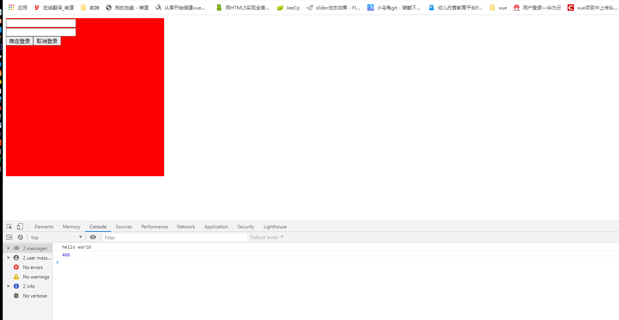The image size is (619, 320).
Task: Hide the console sidebar with toggle icon
Action: [x=9, y=237]
